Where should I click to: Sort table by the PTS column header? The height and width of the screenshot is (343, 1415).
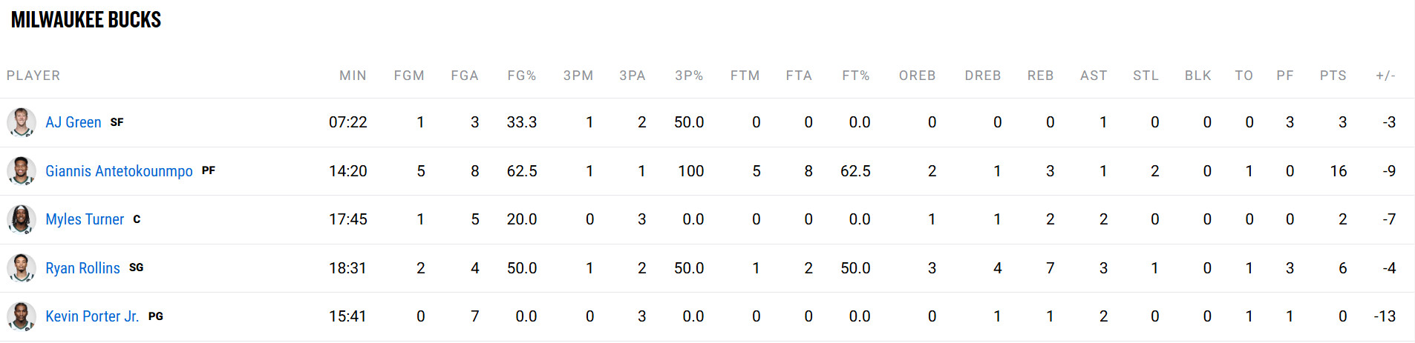(x=1333, y=76)
